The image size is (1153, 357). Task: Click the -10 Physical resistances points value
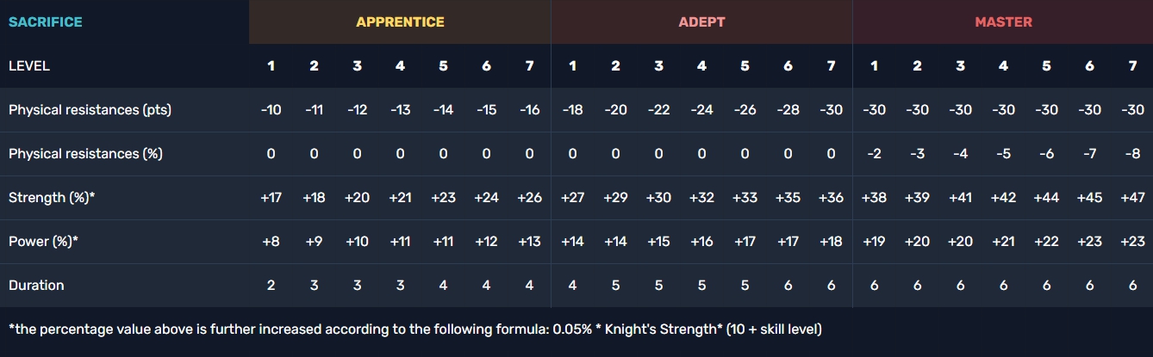pyautogui.click(x=271, y=110)
